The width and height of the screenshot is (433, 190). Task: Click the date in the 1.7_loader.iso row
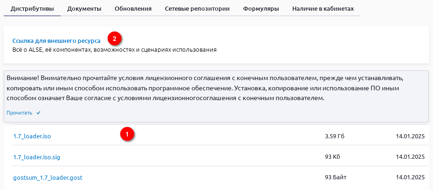410,136
